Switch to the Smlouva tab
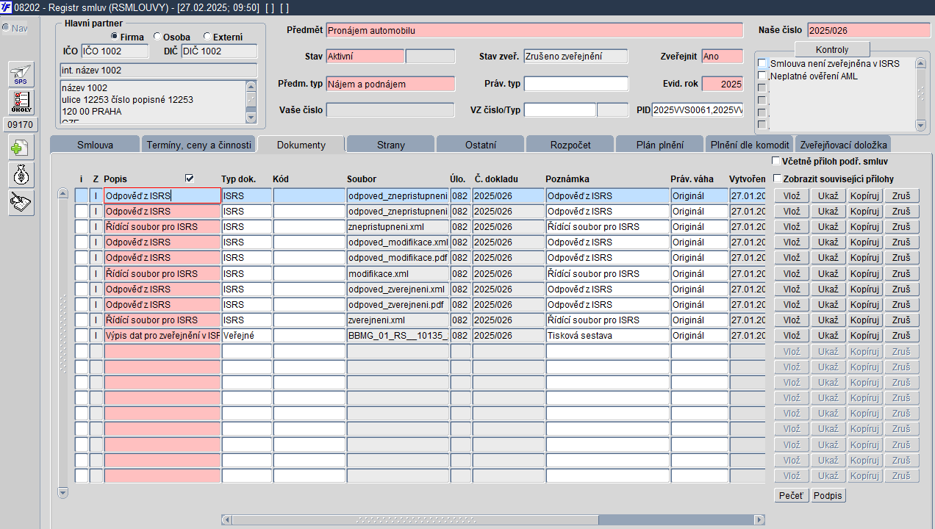This screenshot has height=529, width=935. 95,145
